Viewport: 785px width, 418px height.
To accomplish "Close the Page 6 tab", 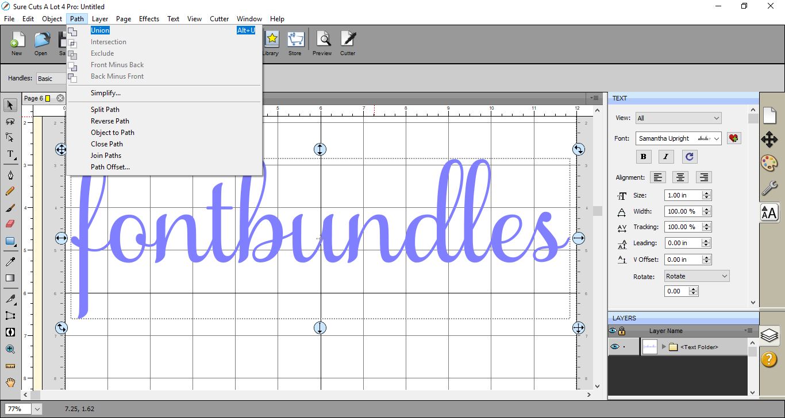I will 60,98.
